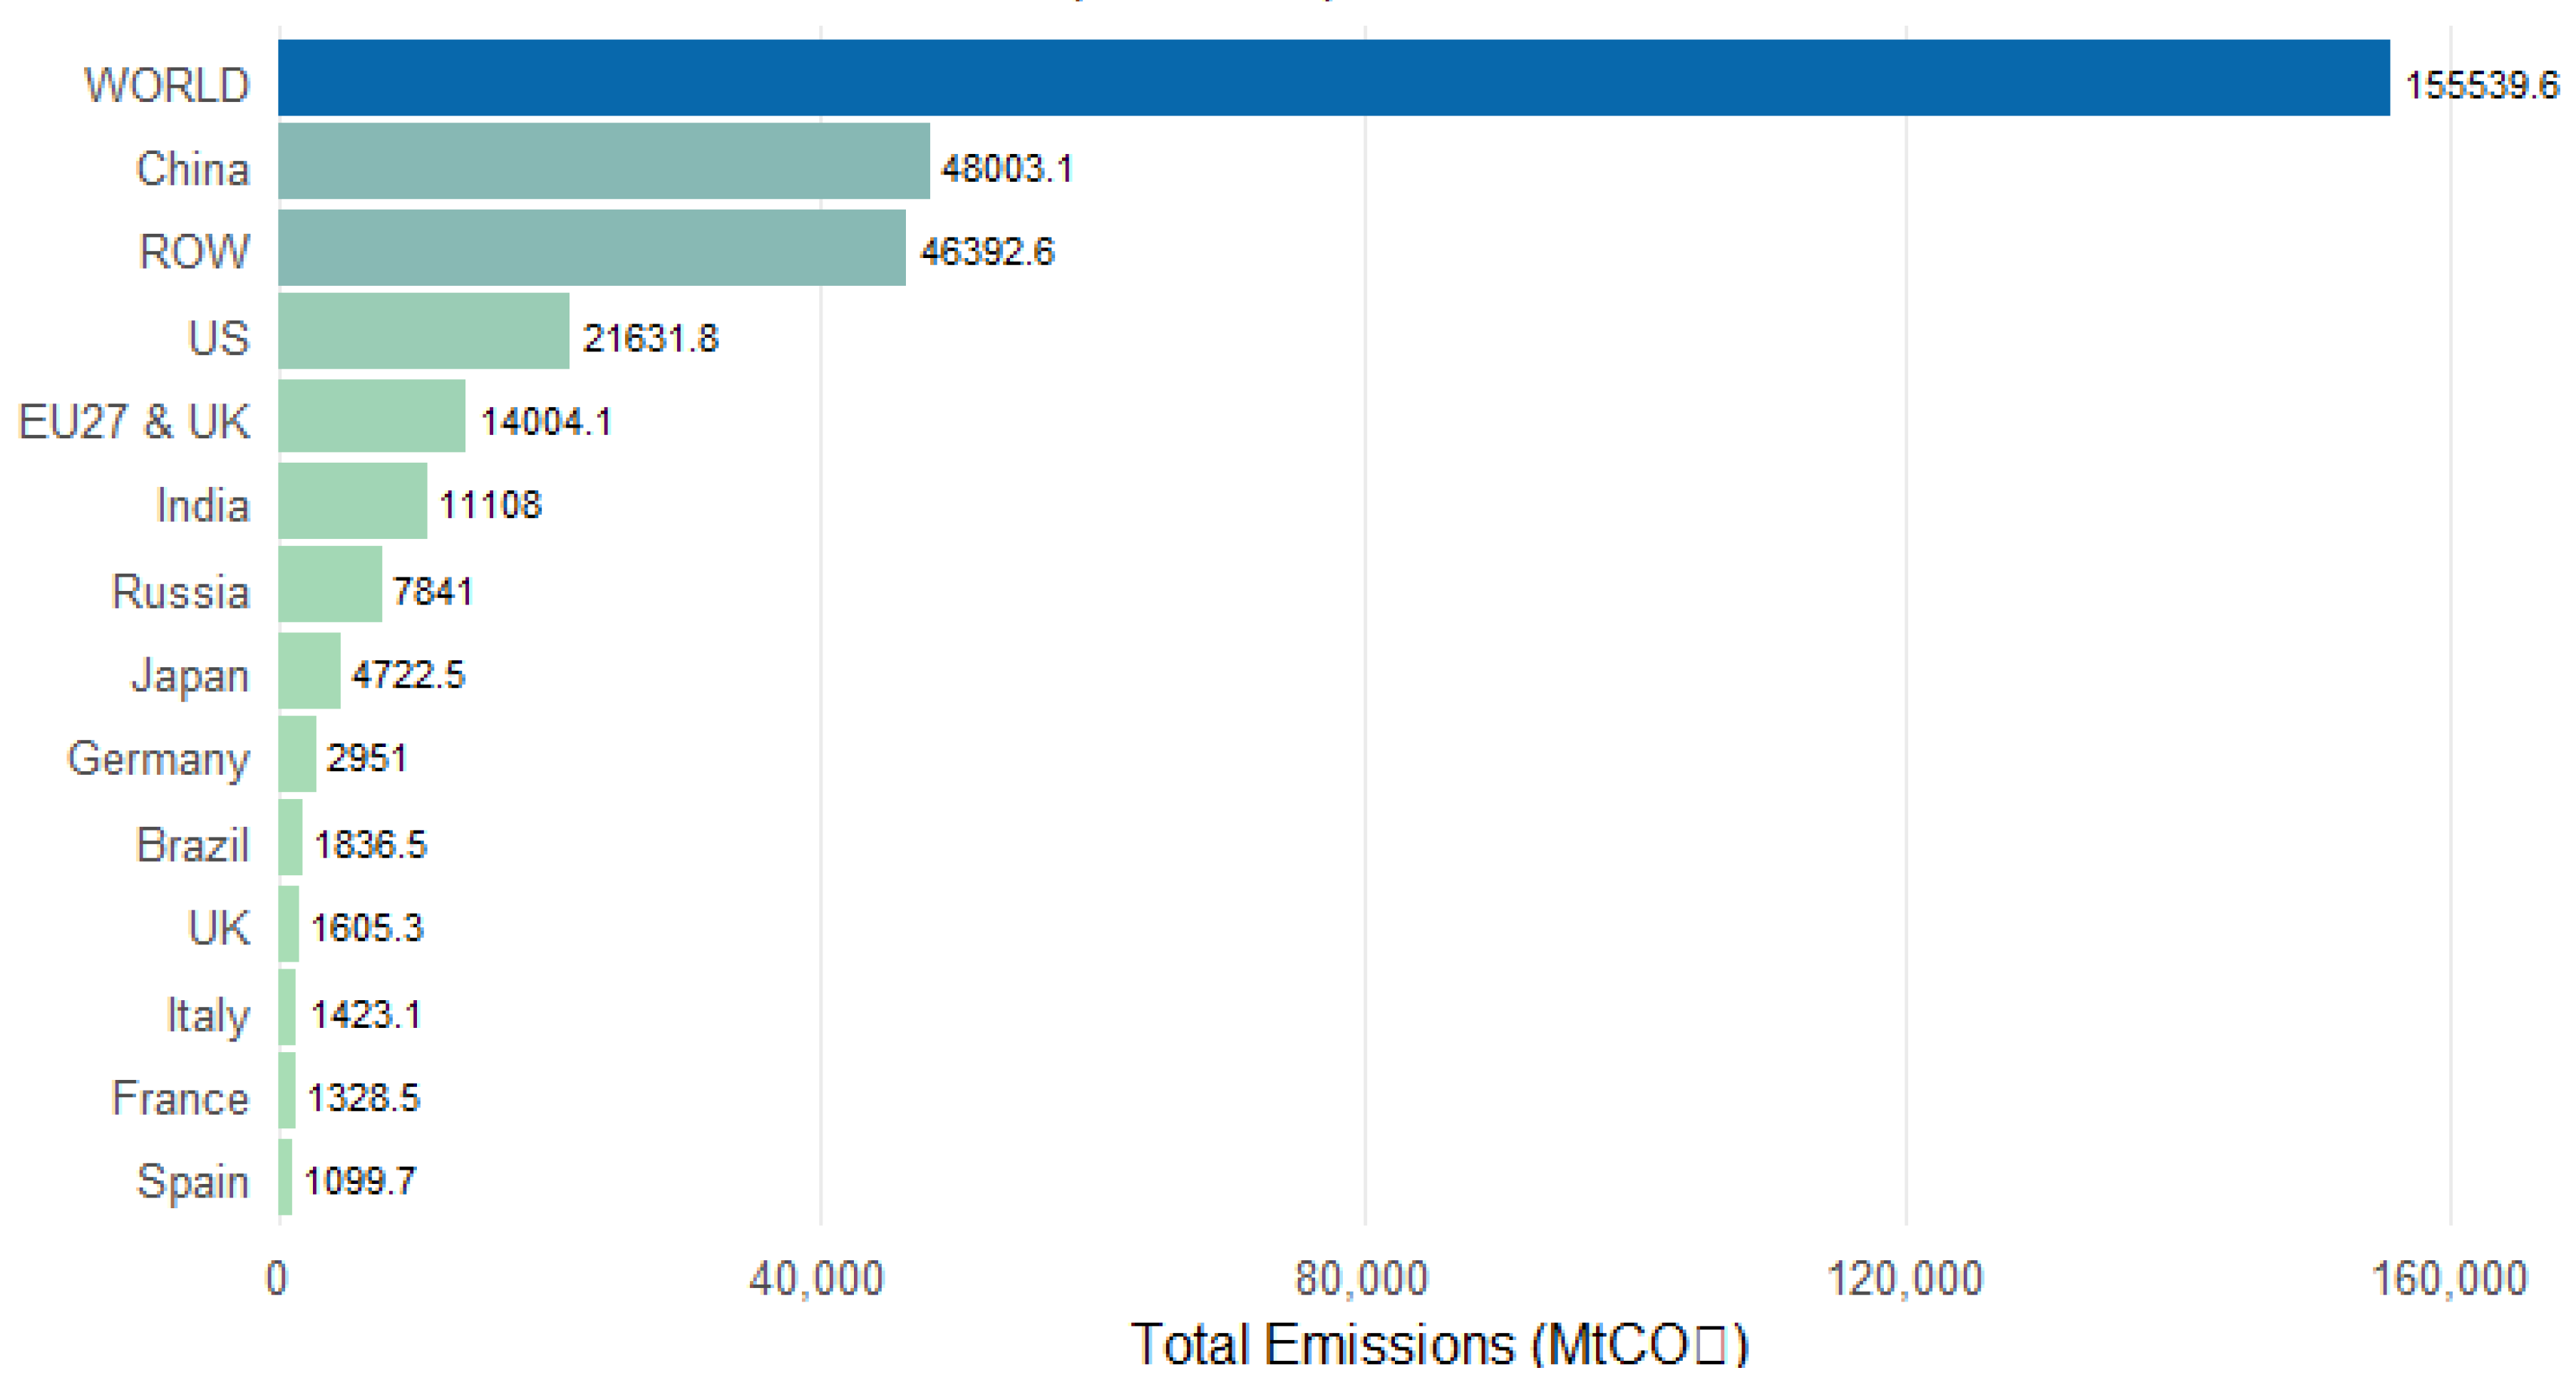The image size is (2576, 1385).
Task: Click the 48003.1 value label
Action: 1007,168
